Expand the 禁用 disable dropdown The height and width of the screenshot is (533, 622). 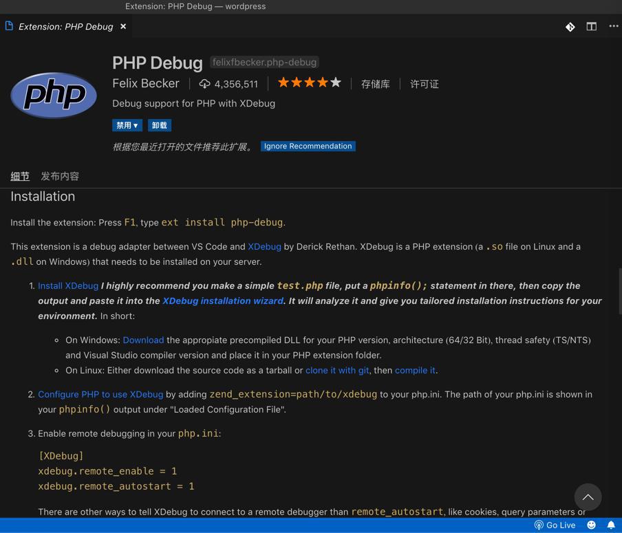tap(127, 125)
